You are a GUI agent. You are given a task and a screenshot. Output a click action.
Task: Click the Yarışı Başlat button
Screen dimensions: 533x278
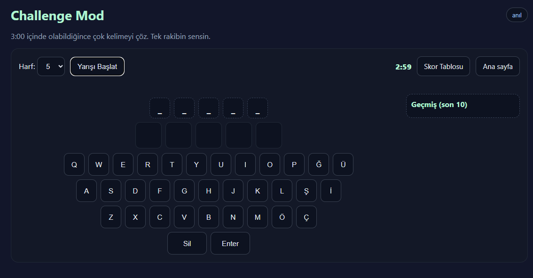97,67
